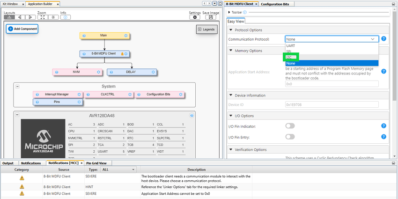
Task: Open the Pin Grid View tab
Action: (96, 163)
